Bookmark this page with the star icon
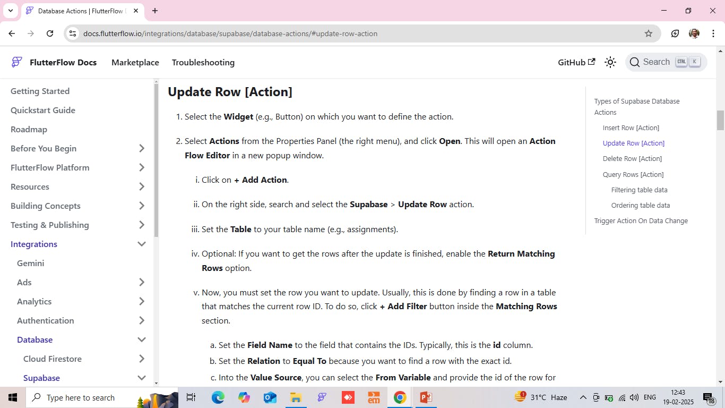 tap(649, 33)
